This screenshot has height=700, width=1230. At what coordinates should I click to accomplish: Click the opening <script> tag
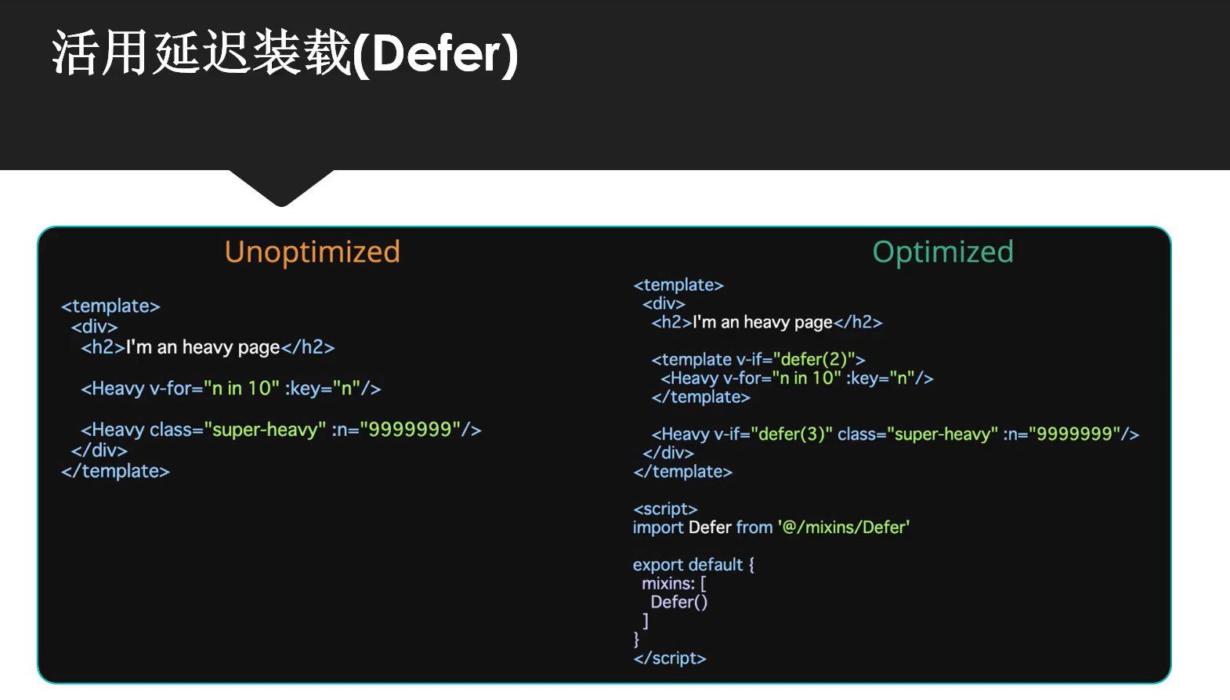(665, 509)
